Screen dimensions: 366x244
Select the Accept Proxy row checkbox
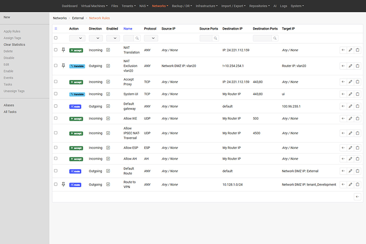[x=55, y=82]
